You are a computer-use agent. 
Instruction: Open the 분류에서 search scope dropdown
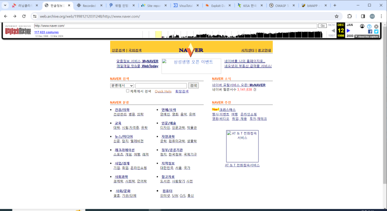(x=122, y=85)
